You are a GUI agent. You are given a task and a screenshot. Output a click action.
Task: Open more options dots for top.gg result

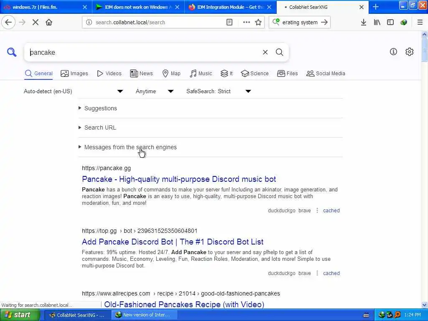[x=317, y=273]
